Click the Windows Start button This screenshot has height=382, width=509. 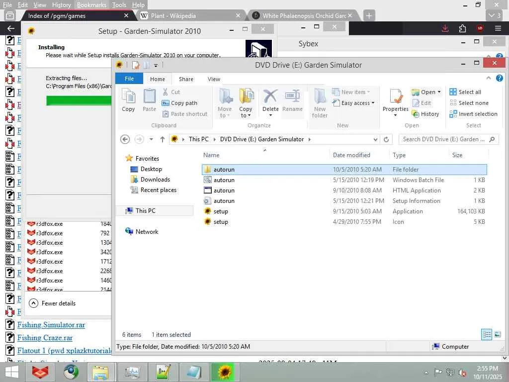click(x=12, y=372)
